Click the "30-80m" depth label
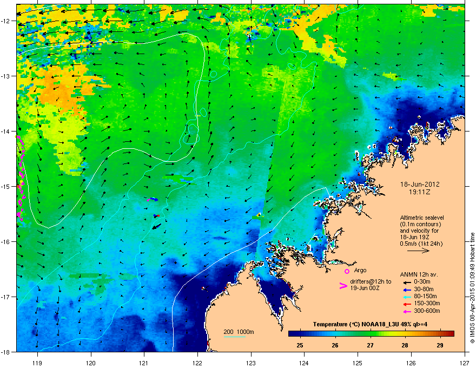476x368 pixels. tap(424, 289)
